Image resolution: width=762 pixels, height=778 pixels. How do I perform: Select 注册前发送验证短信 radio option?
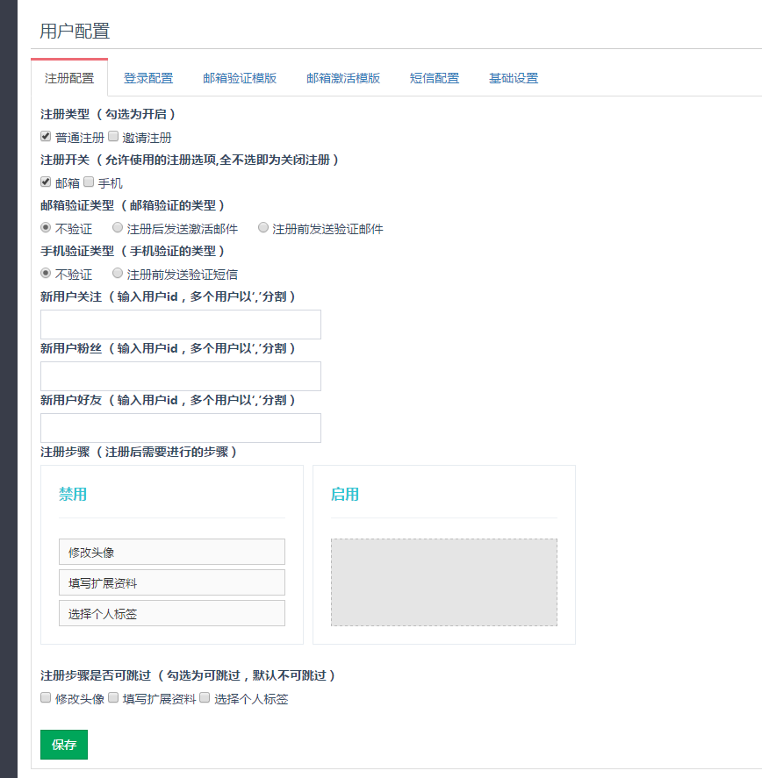[x=118, y=273]
